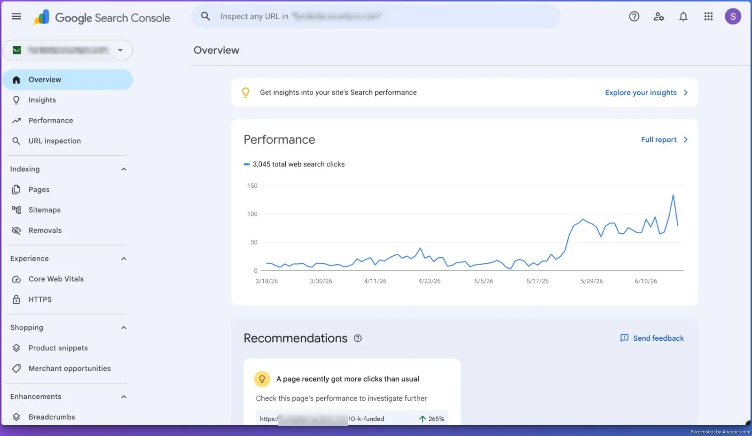The width and height of the screenshot is (752, 436).
Task: Click the Send feedback speech icon
Action: click(624, 338)
